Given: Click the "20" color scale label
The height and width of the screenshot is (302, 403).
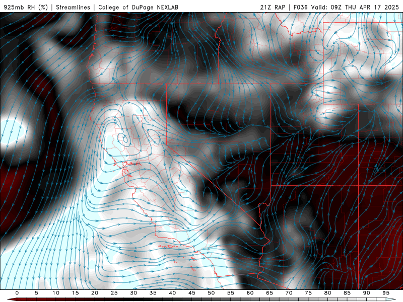Looking at the screenshot, I should pos(95,293).
